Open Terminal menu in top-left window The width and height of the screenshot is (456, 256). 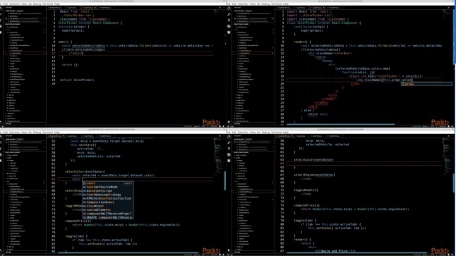coord(48,4)
